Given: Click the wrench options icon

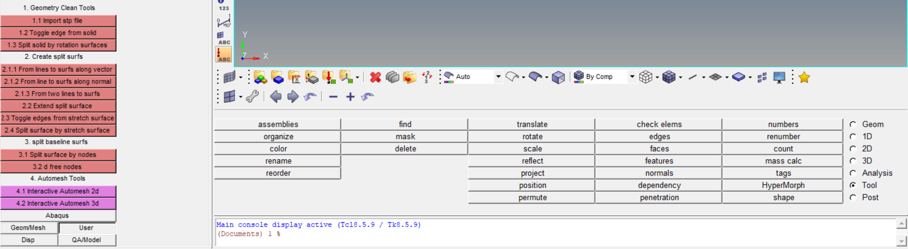Looking at the screenshot, I should click(252, 96).
